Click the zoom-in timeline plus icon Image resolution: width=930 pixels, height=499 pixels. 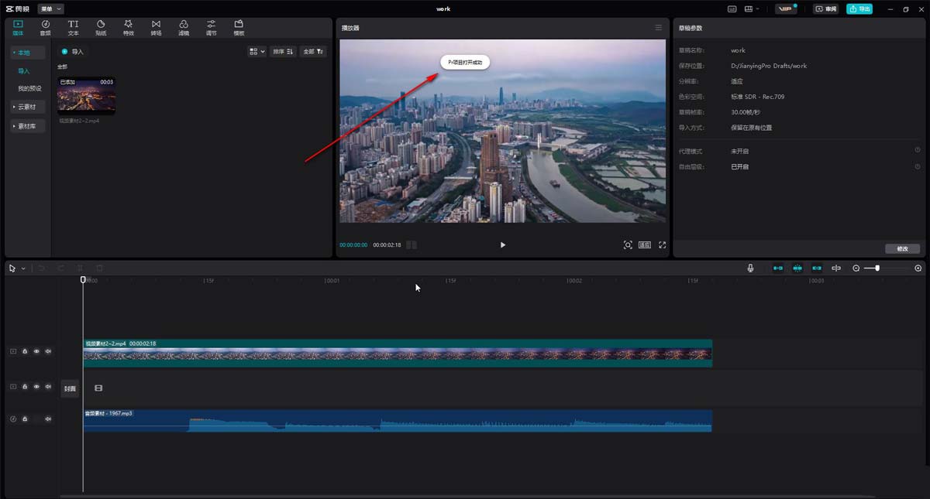pyautogui.click(x=918, y=268)
